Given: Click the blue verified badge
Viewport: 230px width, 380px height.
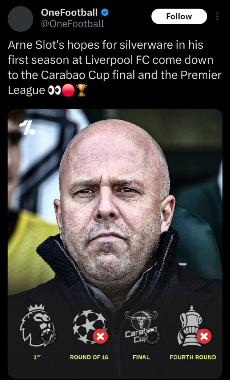Looking at the screenshot, I should point(105,13).
